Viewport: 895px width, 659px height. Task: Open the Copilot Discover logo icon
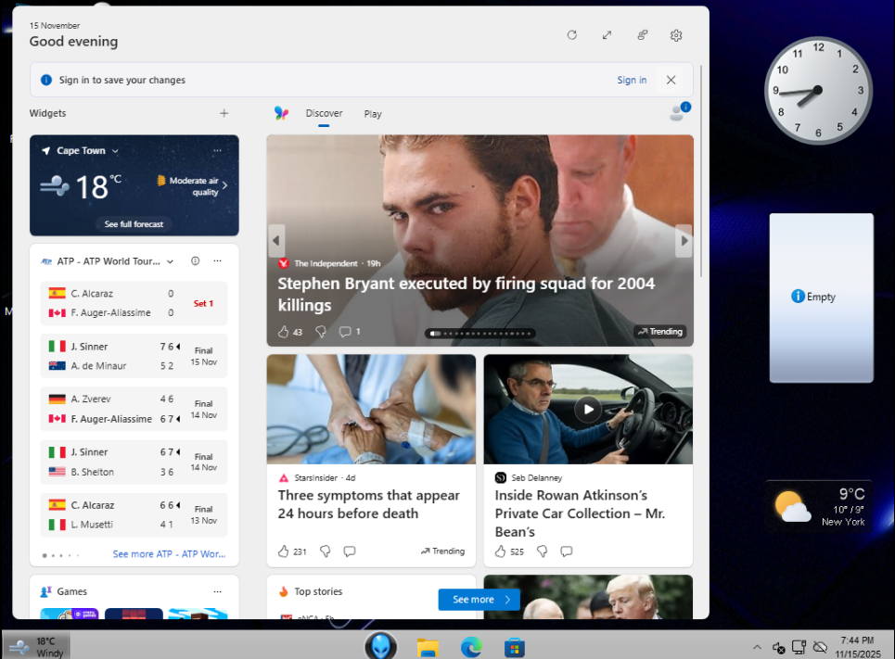click(281, 113)
